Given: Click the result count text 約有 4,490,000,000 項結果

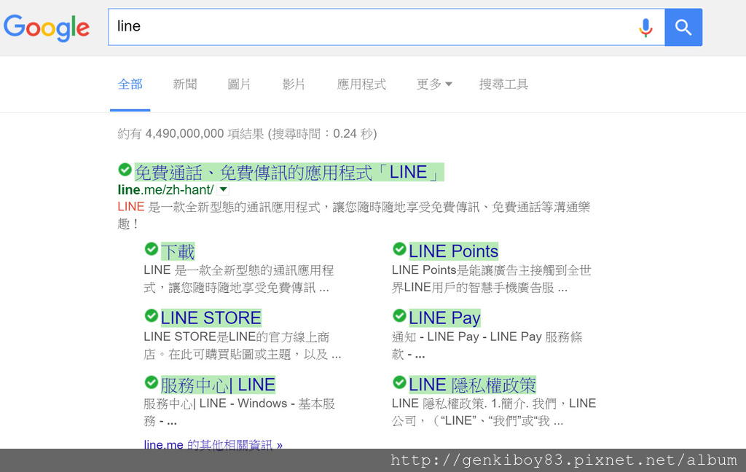Looking at the screenshot, I should click(x=191, y=134).
